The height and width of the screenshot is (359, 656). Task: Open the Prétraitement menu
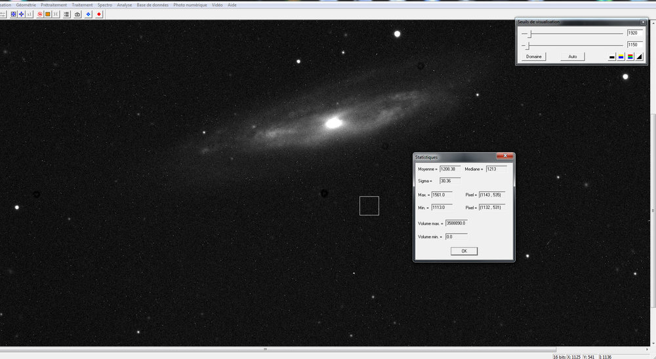54,5
